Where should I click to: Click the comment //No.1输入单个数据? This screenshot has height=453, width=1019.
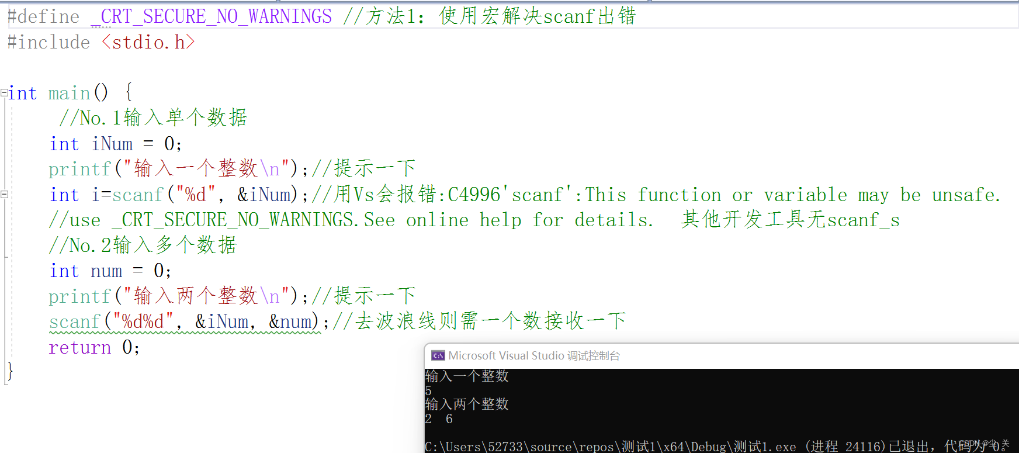click(x=153, y=117)
